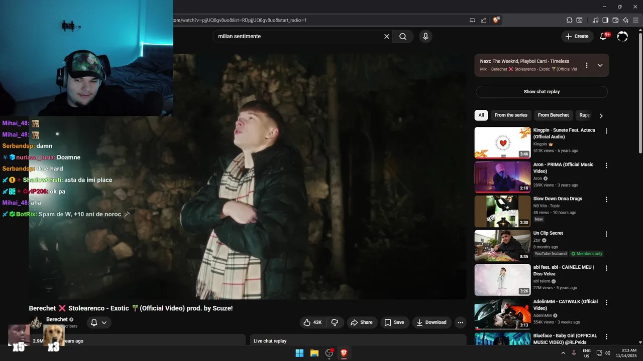Click the Blueface - Baby Girl video title

565,339
